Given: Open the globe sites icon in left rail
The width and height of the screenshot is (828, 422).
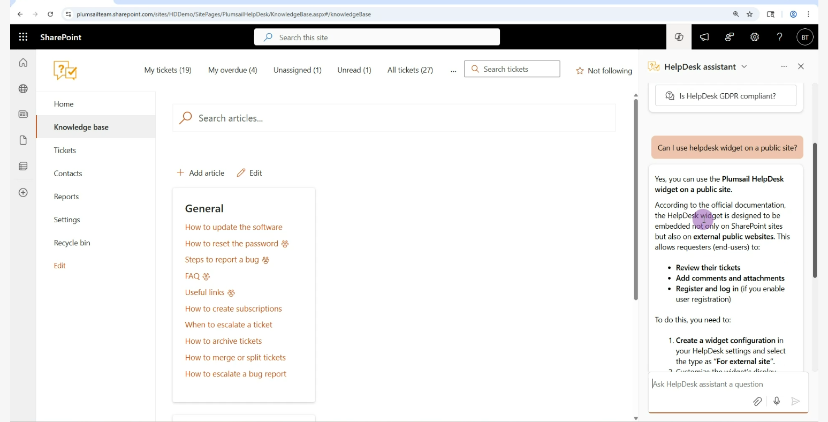Looking at the screenshot, I should [x=23, y=89].
